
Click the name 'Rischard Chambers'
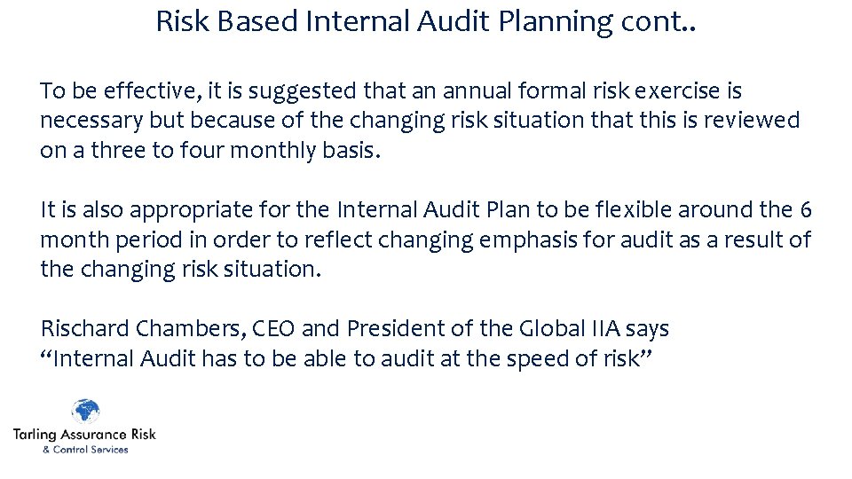140,329
